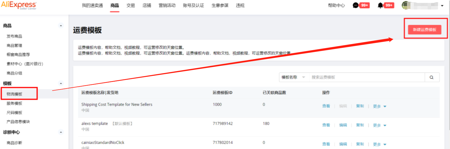Open the account dropdown arrow
This screenshot has height=149, width=450.
pyautogui.click(x=442, y=6)
